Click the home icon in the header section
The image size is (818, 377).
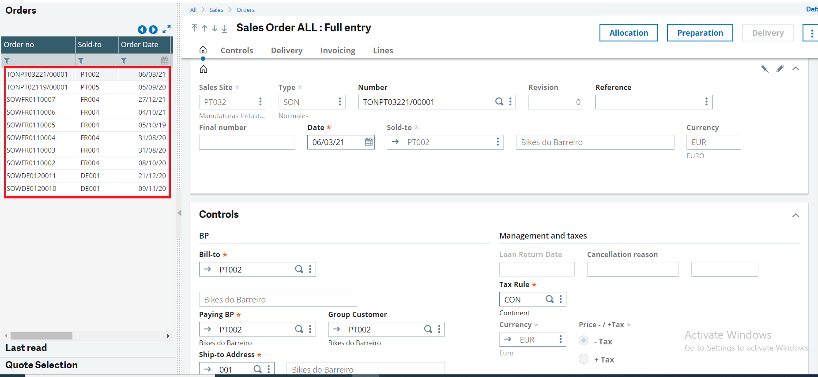point(204,69)
